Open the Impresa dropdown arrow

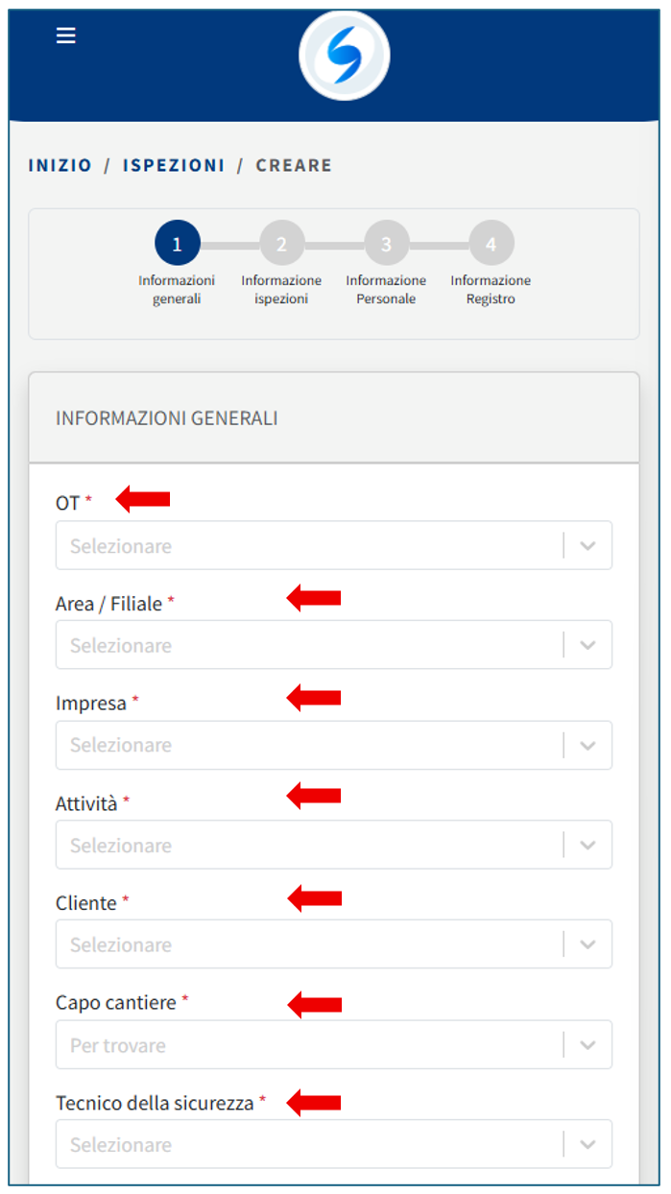click(x=587, y=745)
